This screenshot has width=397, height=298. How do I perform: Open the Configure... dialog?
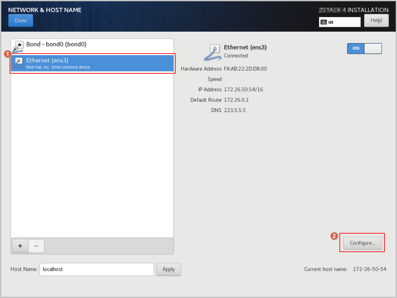(362, 243)
